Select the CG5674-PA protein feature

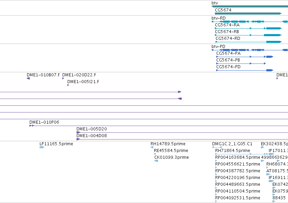245,57
